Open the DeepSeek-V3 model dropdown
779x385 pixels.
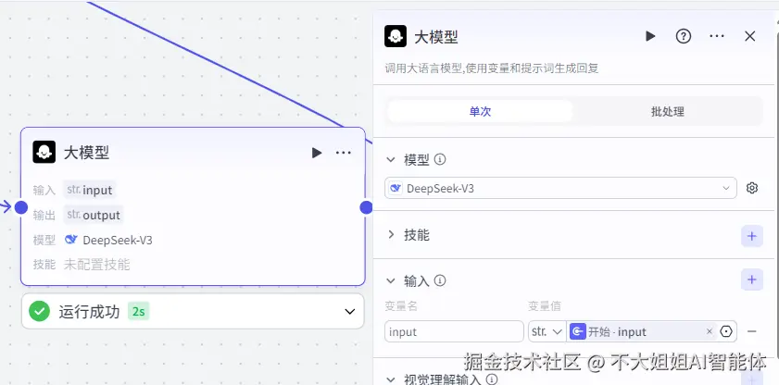coord(560,188)
